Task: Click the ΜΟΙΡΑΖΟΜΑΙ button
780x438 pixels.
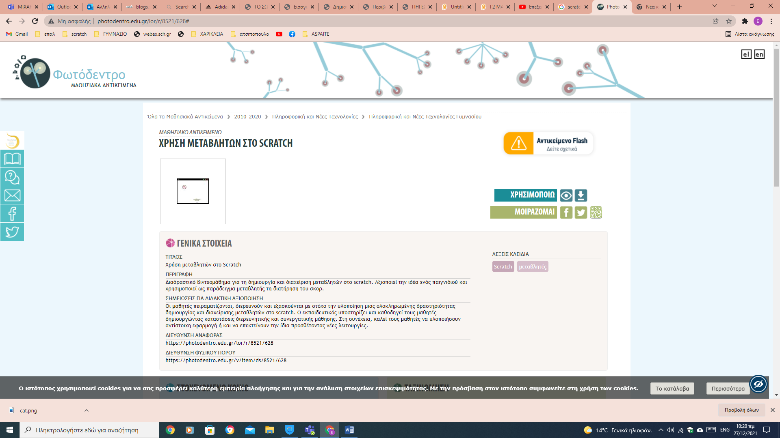Action: click(524, 212)
